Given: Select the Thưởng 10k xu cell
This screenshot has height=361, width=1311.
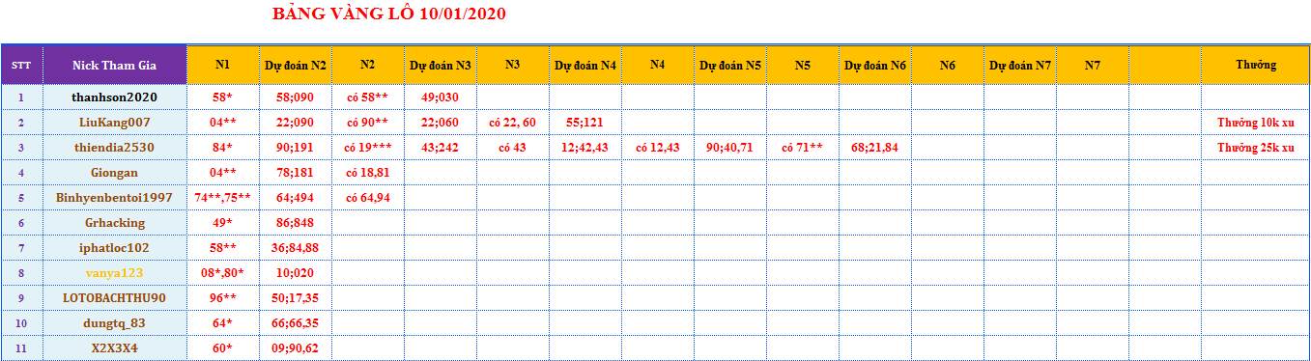Looking at the screenshot, I should (x=1255, y=123).
